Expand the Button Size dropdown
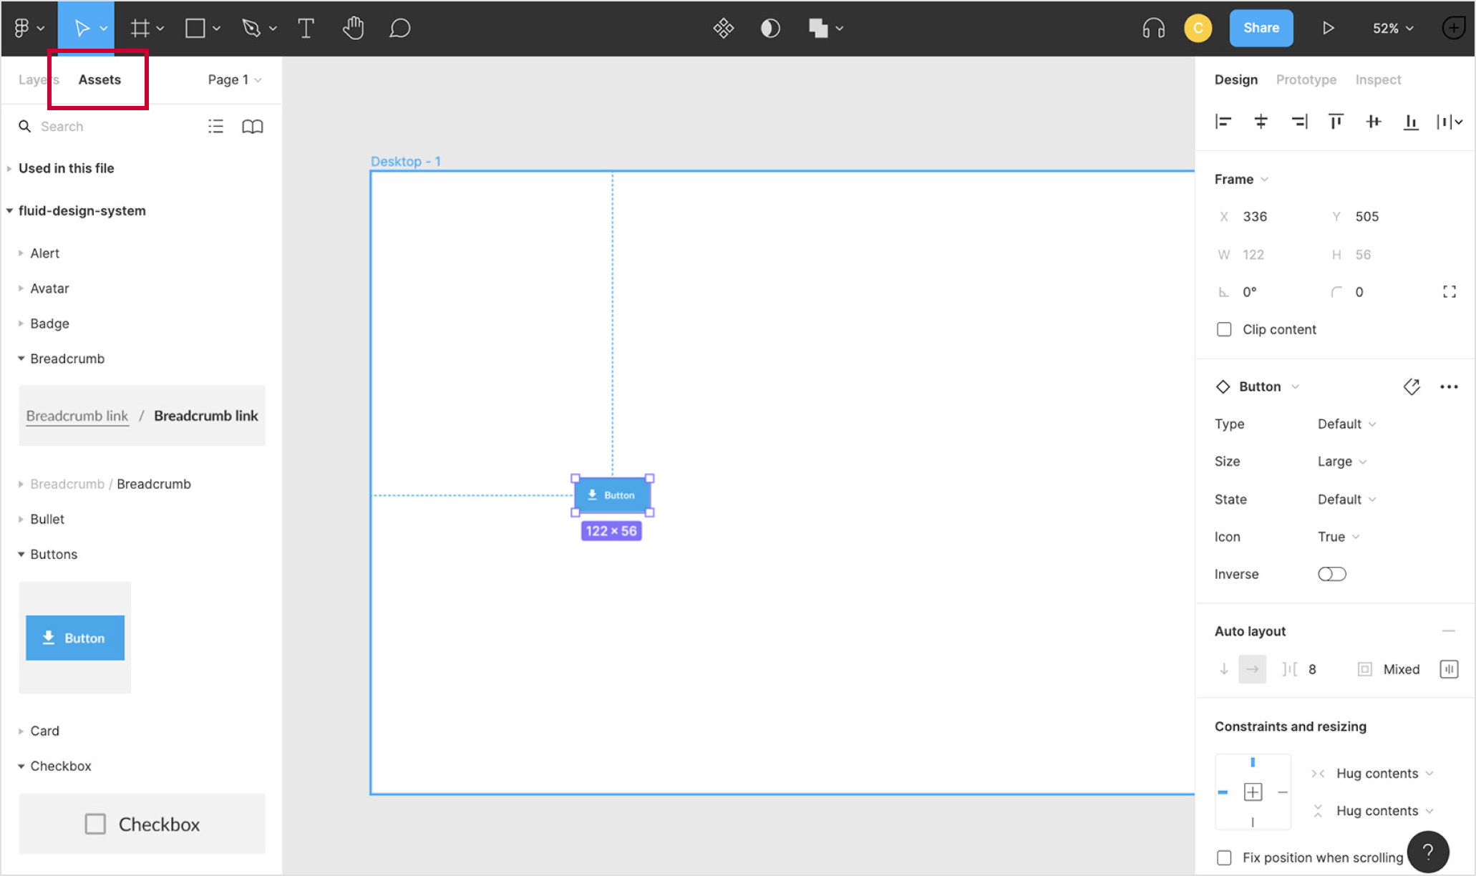Viewport: 1476px width, 876px height. click(1342, 461)
